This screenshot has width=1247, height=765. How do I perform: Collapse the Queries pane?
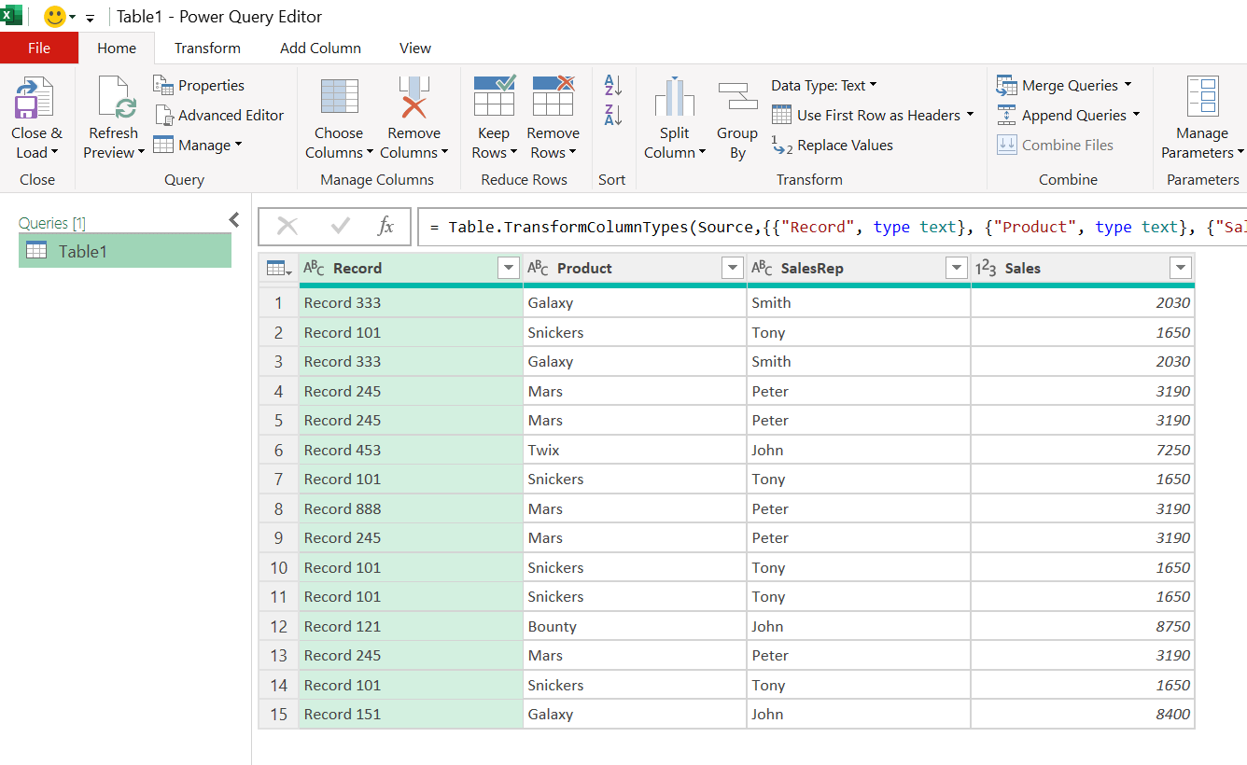coord(234,220)
